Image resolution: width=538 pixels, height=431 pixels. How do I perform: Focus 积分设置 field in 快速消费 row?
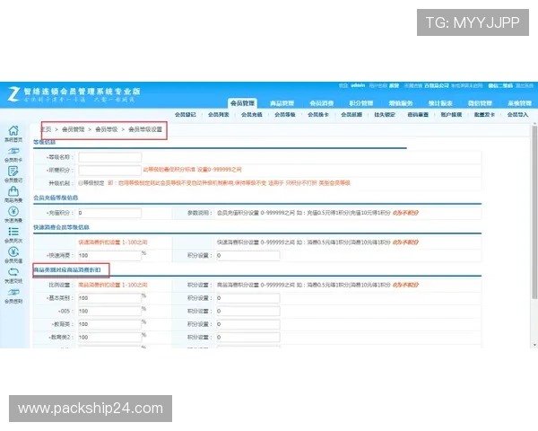[248, 255]
